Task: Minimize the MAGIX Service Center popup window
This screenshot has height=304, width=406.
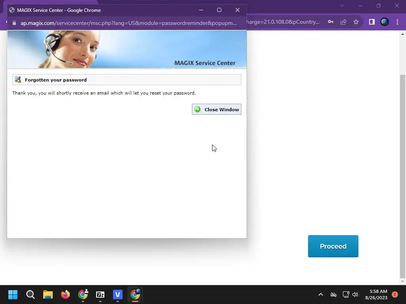Action: point(201,10)
